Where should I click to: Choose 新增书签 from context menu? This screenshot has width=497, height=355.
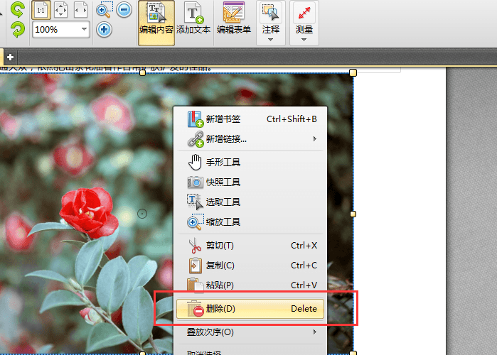(x=250, y=119)
